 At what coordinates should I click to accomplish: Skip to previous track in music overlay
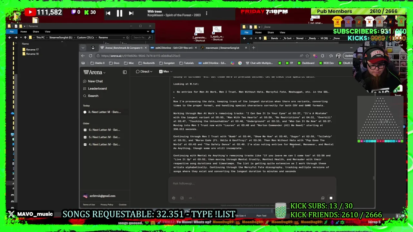click(108, 13)
